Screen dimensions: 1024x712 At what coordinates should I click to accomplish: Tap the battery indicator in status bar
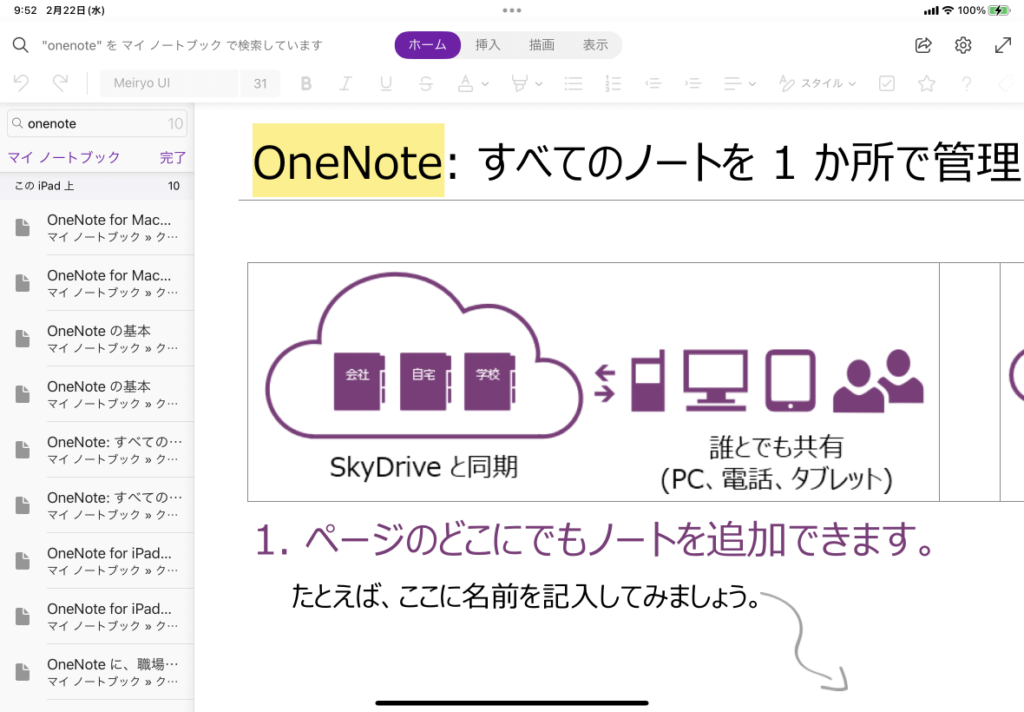coord(999,10)
